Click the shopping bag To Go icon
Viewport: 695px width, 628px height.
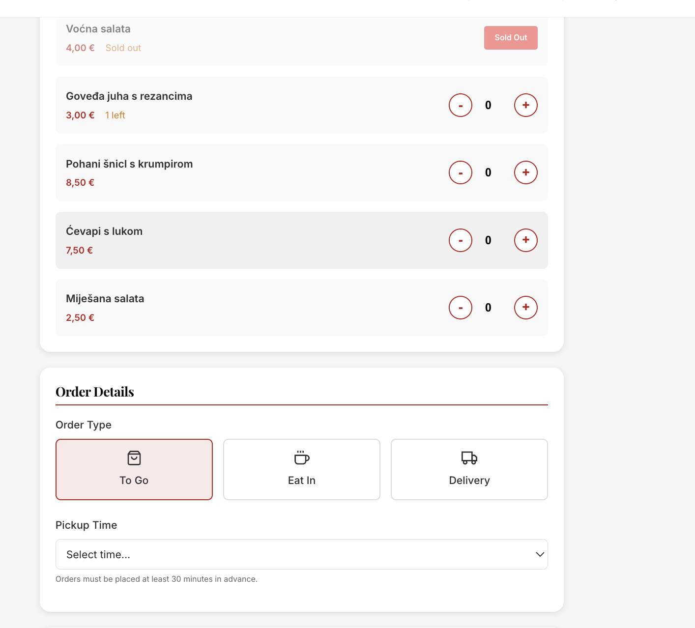coord(134,458)
